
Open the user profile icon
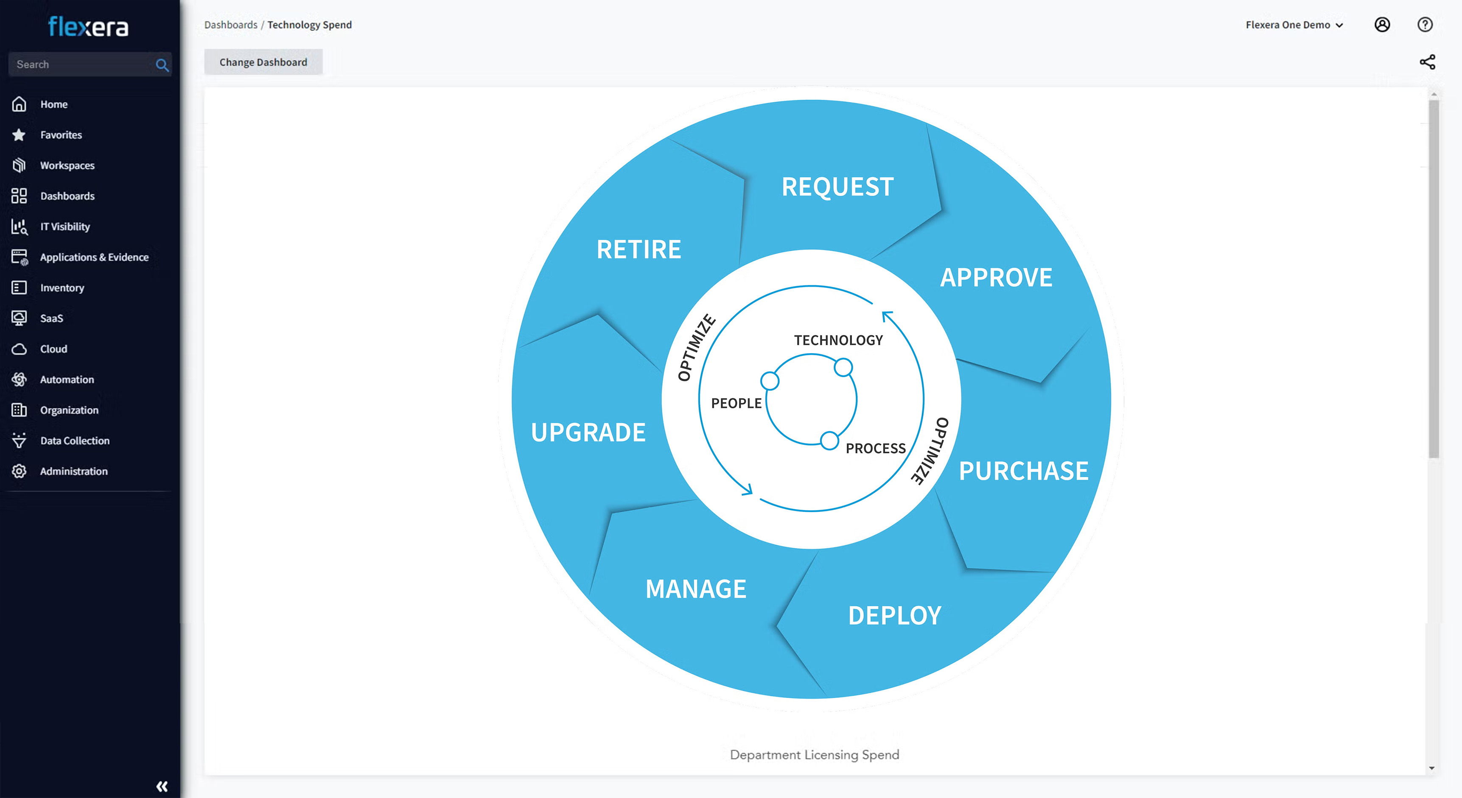[x=1382, y=25]
